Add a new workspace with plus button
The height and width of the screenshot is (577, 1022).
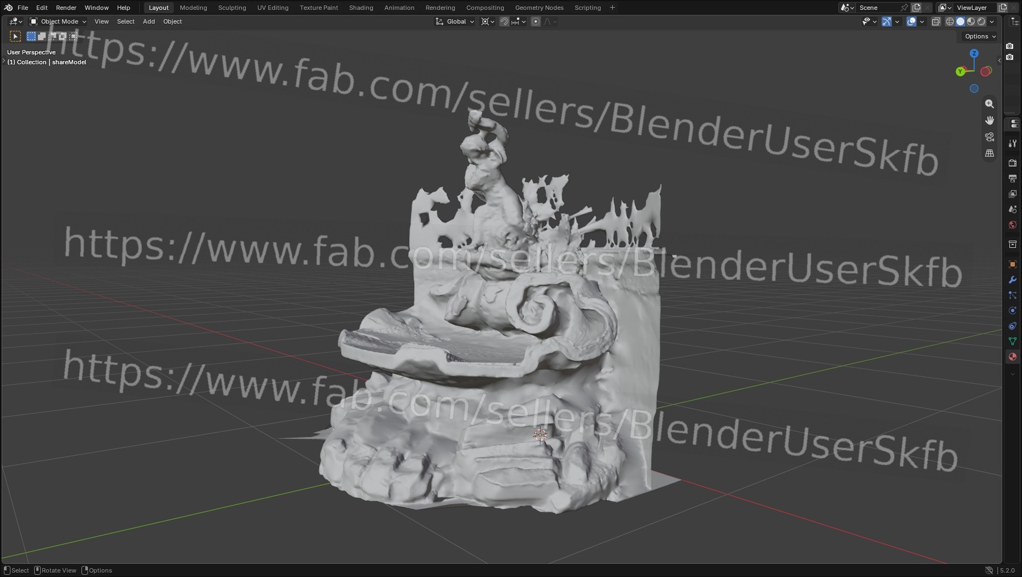[x=612, y=8]
